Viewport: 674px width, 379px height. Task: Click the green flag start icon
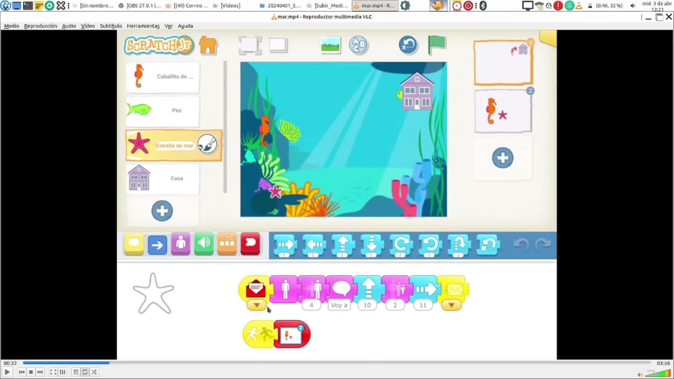[436, 45]
